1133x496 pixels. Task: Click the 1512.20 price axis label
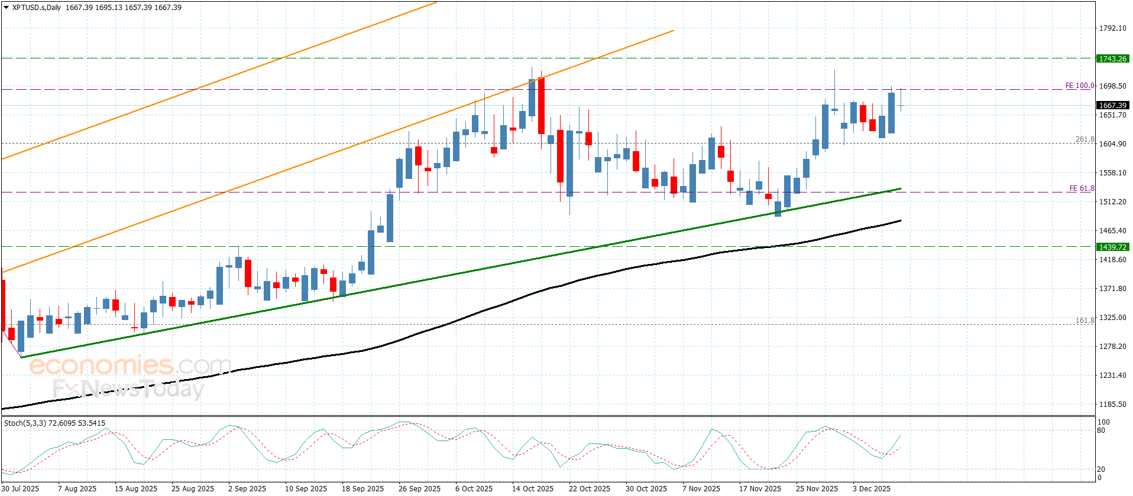(1112, 201)
